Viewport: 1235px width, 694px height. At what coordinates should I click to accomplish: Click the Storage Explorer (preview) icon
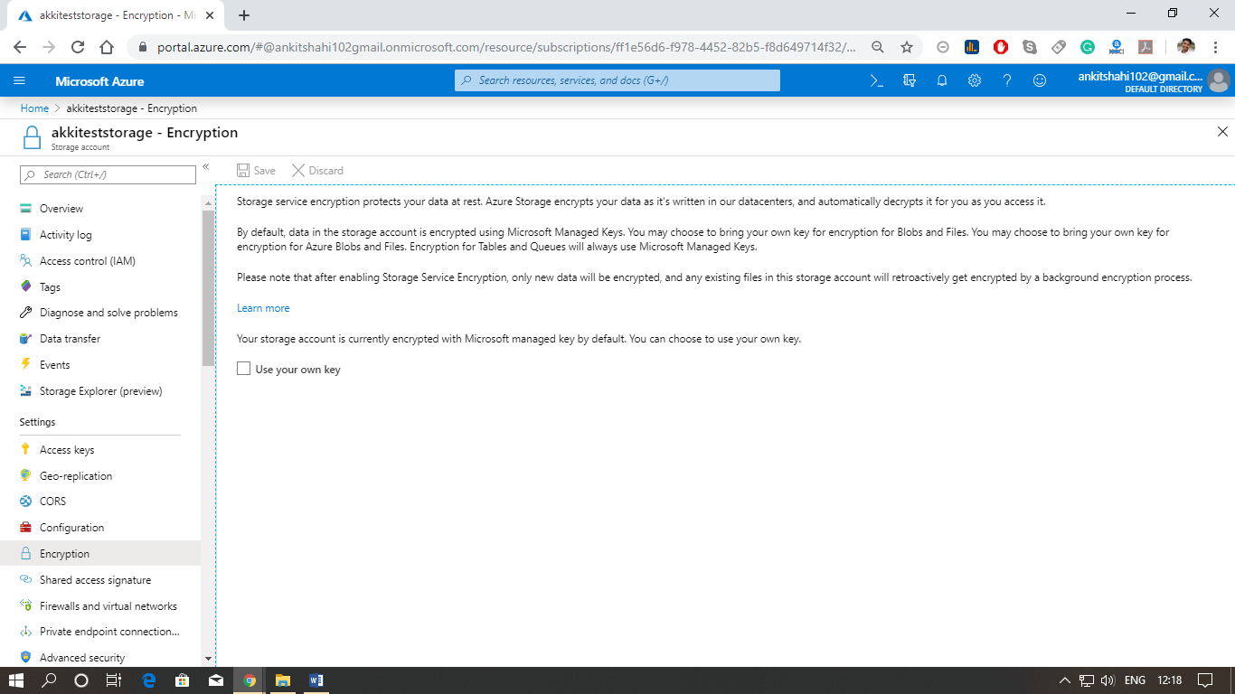26,391
